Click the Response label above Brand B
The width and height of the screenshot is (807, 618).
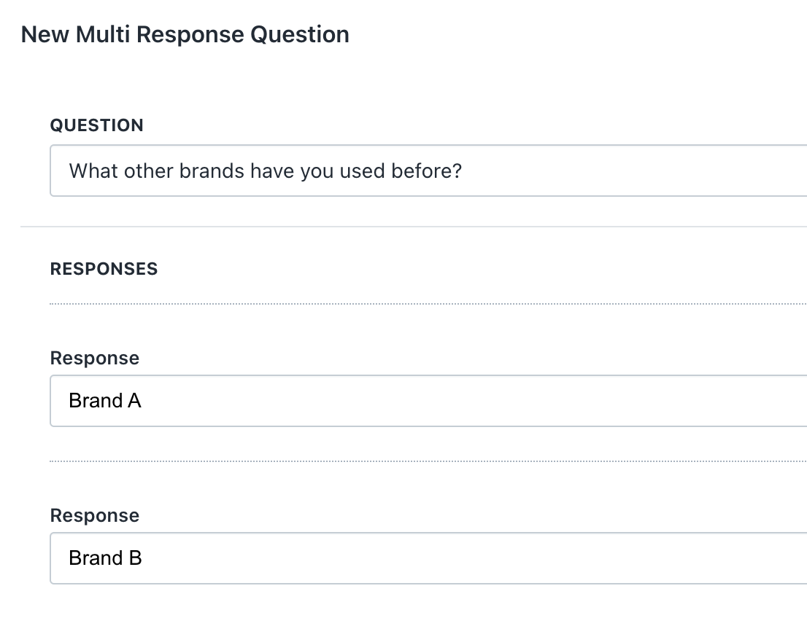94,515
